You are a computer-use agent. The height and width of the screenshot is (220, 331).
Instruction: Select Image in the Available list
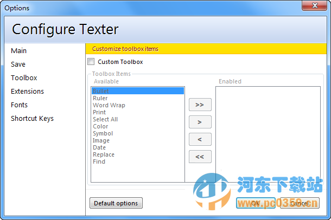[138, 140]
